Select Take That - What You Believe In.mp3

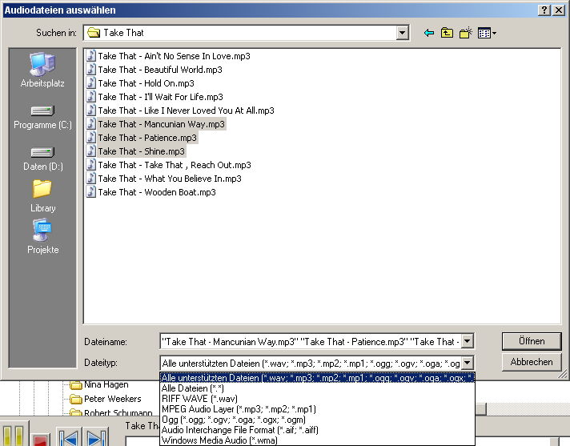click(164, 179)
